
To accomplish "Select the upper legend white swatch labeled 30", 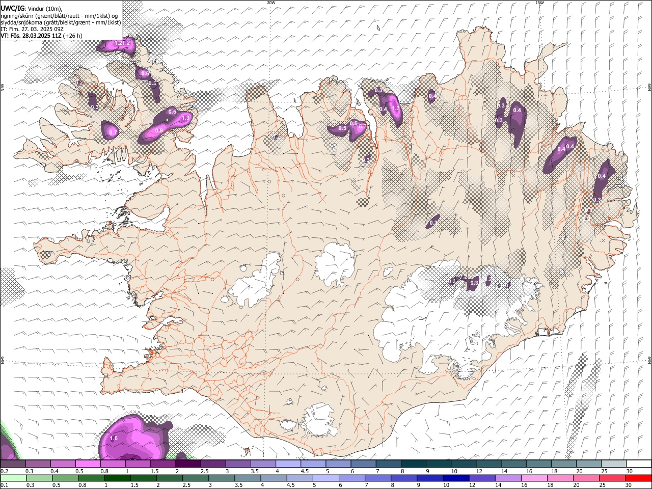I will click(639, 464).
